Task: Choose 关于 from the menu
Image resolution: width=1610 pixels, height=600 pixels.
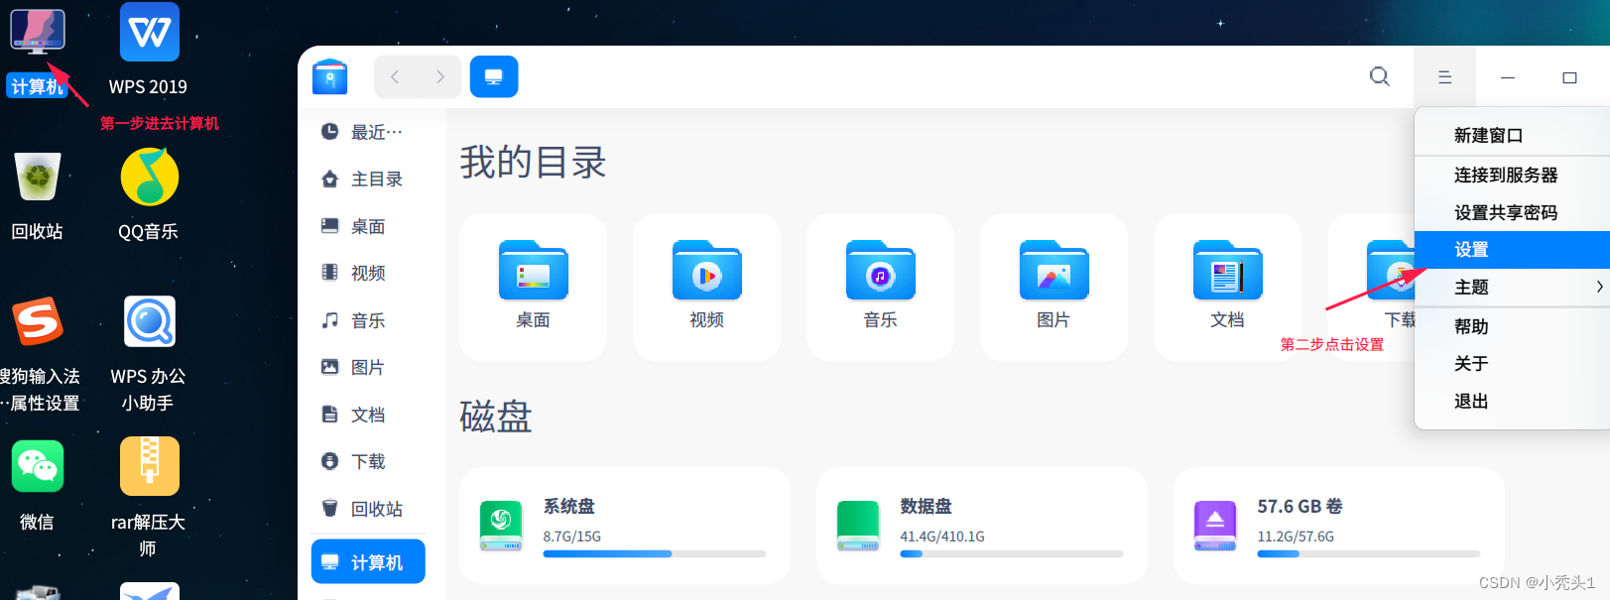Action: pyautogui.click(x=1512, y=364)
